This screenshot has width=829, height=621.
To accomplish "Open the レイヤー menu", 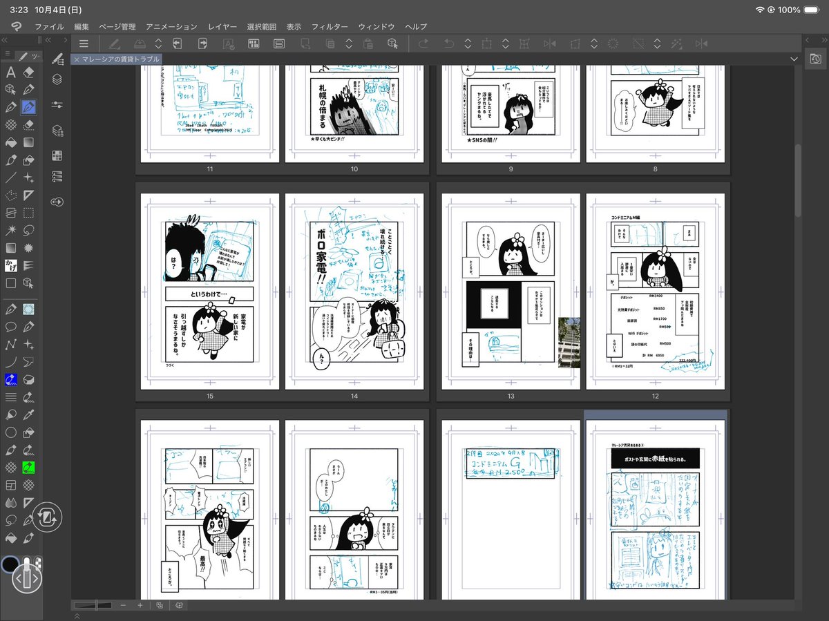I will click(x=222, y=27).
